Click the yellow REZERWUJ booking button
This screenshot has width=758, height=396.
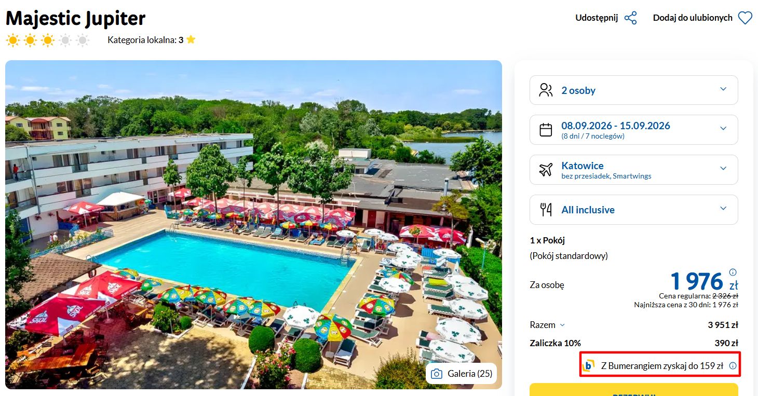(633, 390)
